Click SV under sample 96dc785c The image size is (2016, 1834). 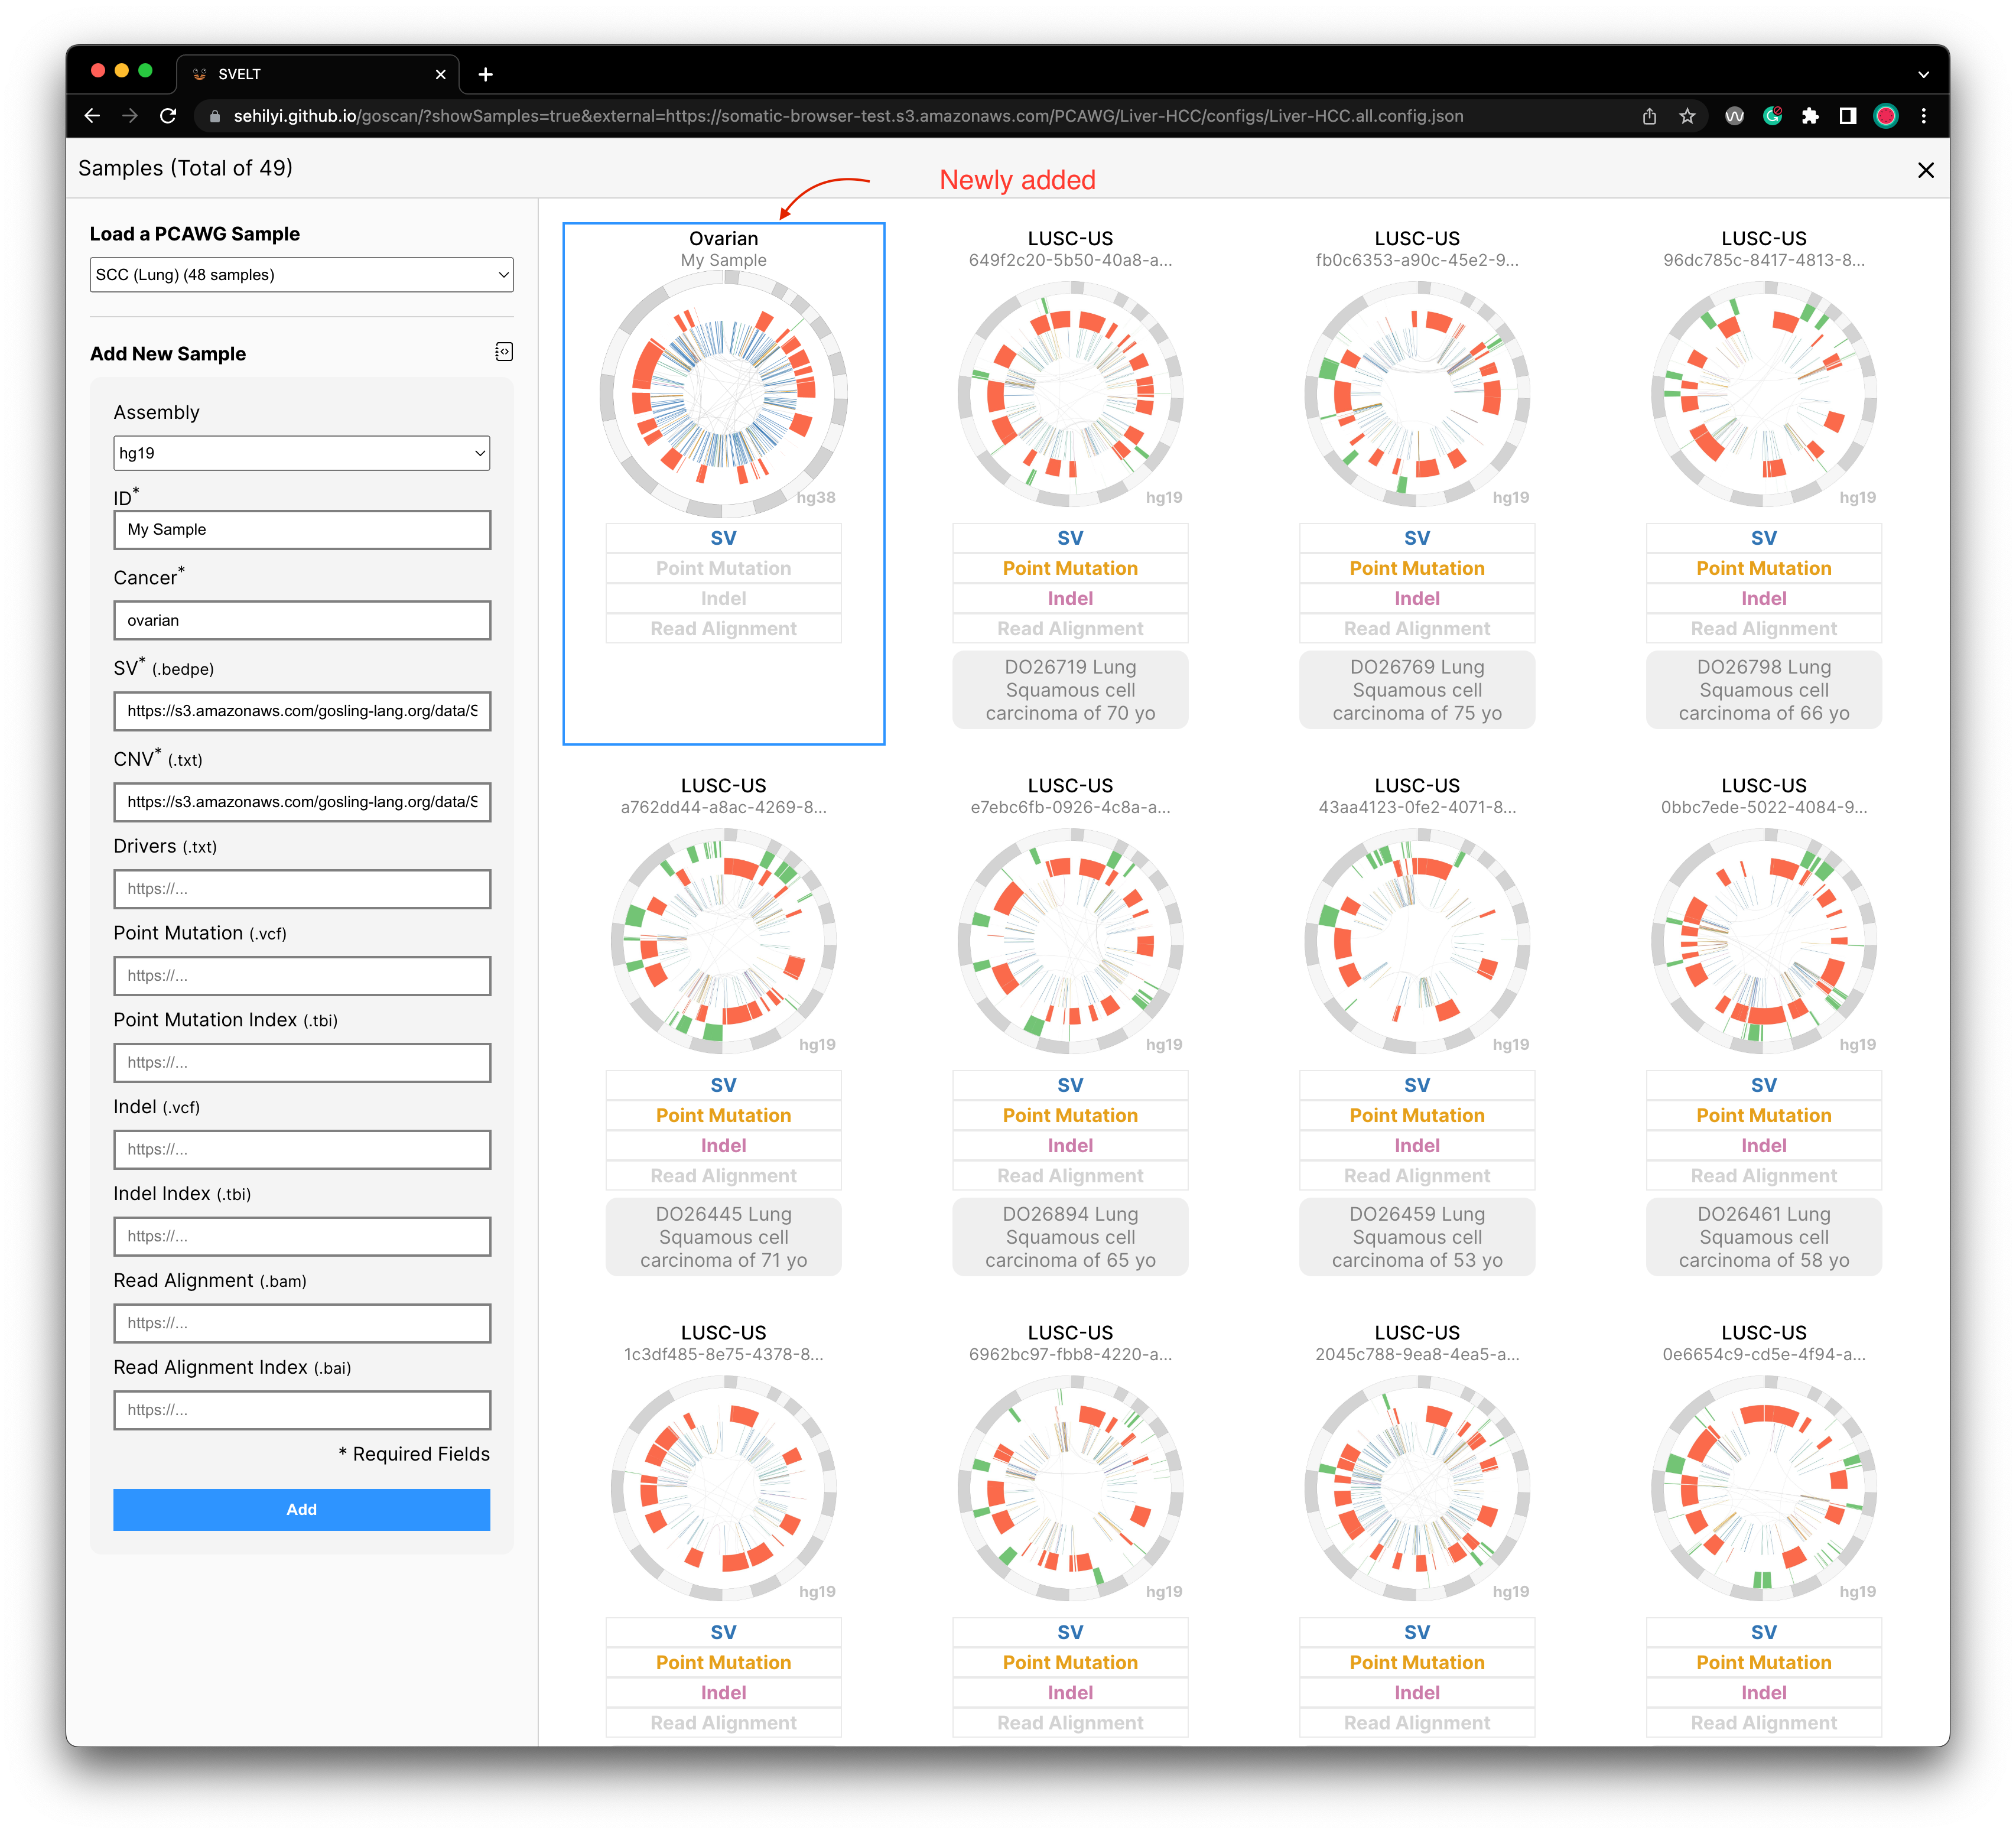tap(1764, 538)
